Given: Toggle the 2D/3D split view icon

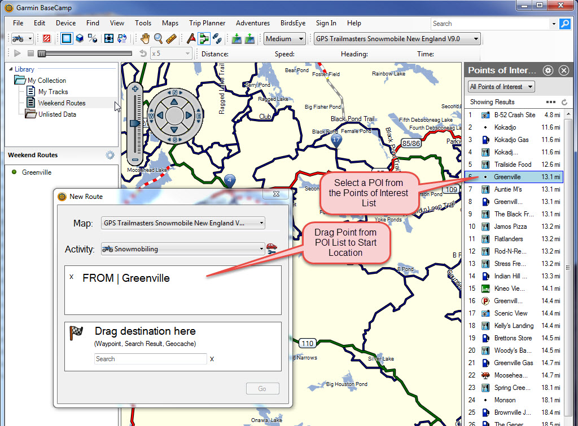Looking at the screenshot, I should pyautogui.click(x=93, y=39).
